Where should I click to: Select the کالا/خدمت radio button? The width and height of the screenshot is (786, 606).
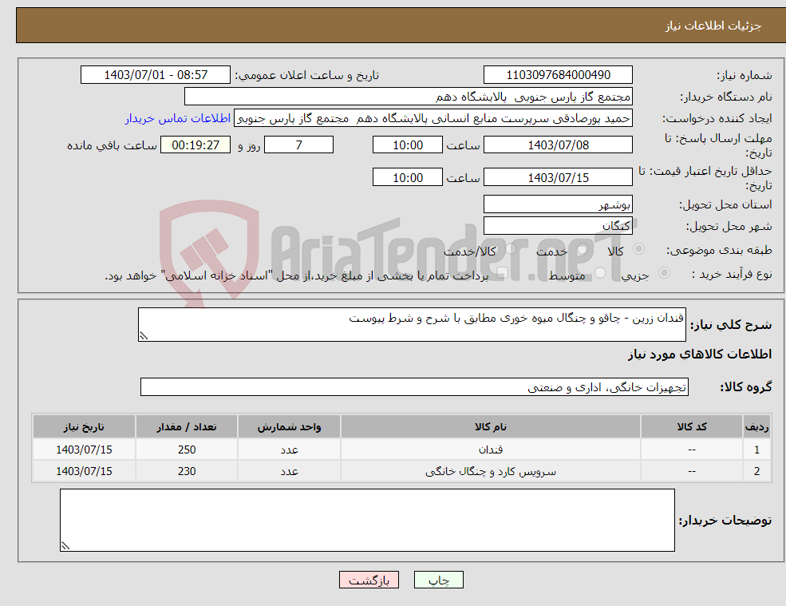tap(511, 249)
